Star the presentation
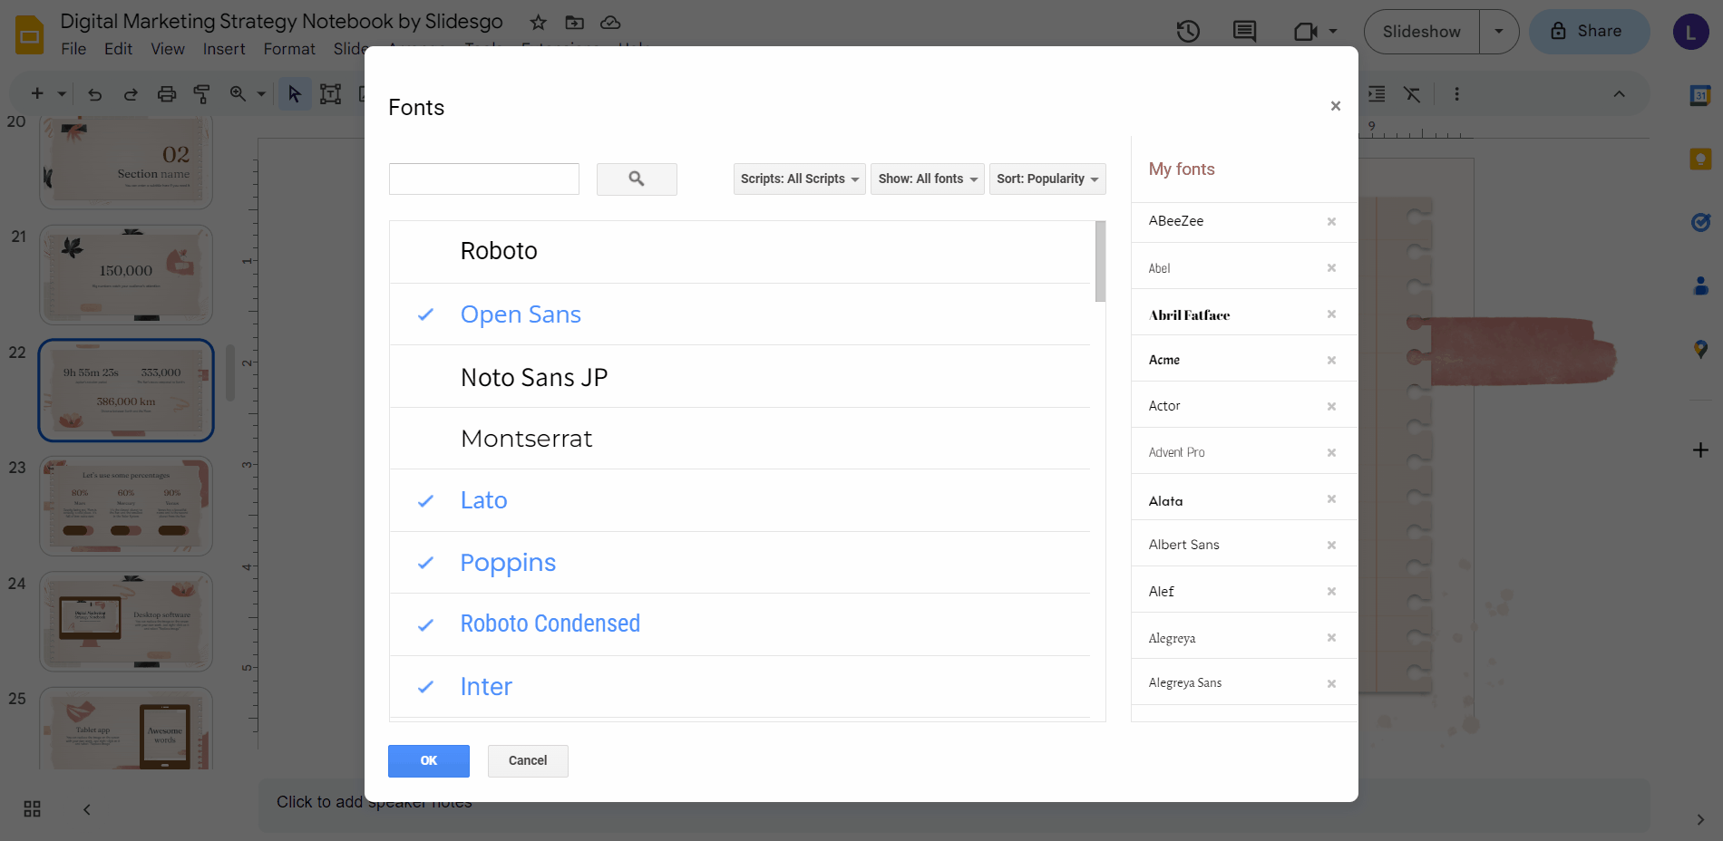The image size is (1723, 841). tap(538, 22)
